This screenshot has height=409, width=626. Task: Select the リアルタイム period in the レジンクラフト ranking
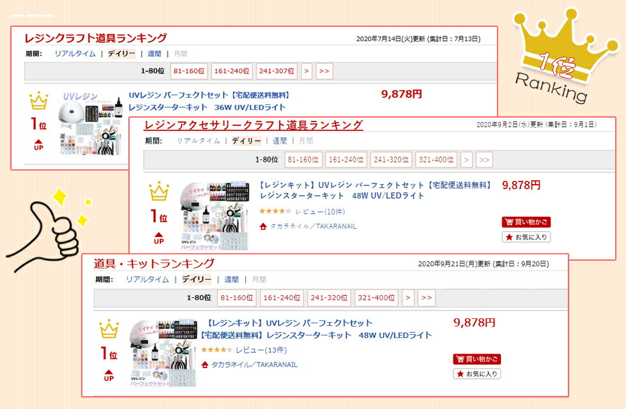75,54
